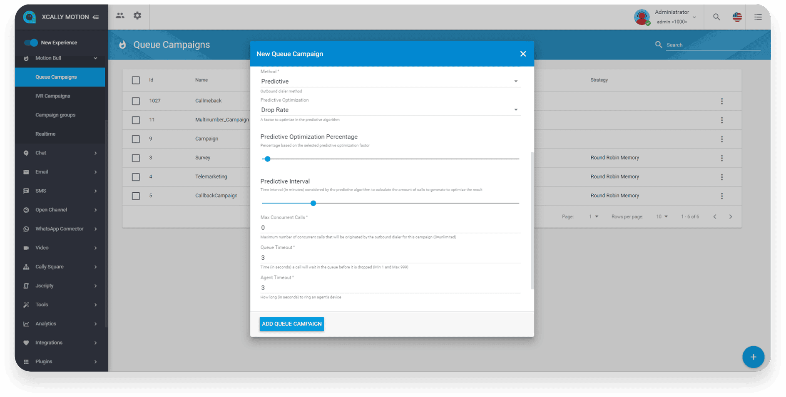Sort table by Name column header
786x397 pixels.
[x=201, y=80]
